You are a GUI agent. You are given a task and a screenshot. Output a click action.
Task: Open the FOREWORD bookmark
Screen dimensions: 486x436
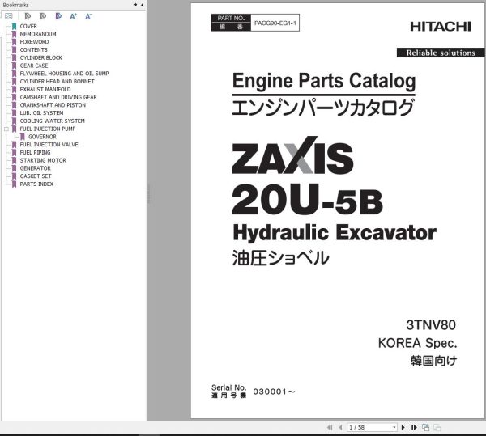34,42
